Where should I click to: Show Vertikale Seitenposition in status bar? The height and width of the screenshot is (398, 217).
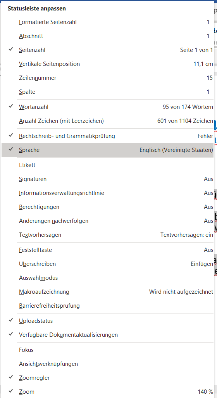pos(107,64)
